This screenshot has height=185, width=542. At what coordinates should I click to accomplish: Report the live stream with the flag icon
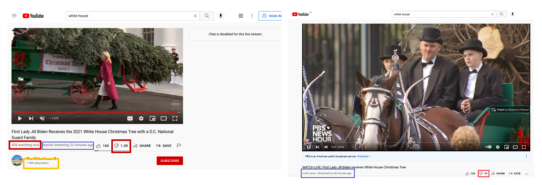179,146
